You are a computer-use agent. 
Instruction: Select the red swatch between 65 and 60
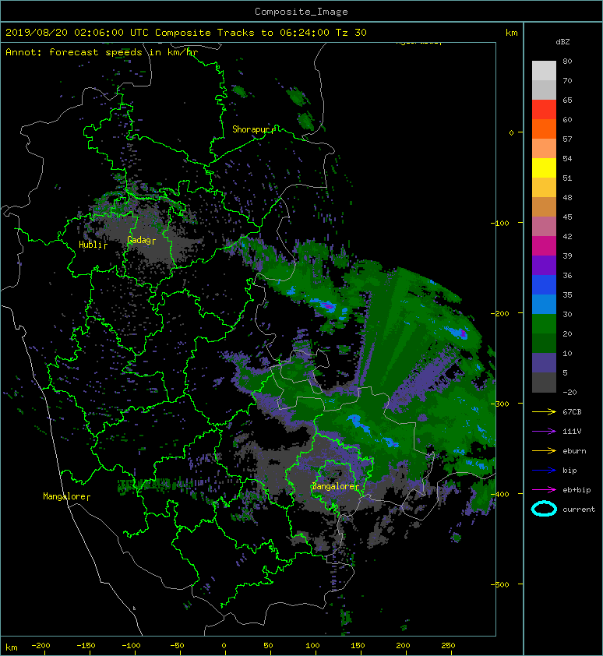(x=544, y=110)
